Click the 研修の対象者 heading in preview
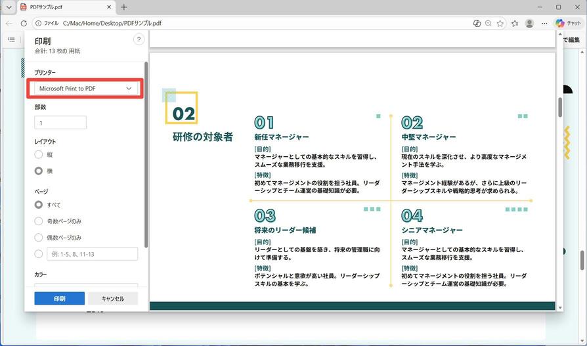This screenshot has height=346, width=587. 202,137
